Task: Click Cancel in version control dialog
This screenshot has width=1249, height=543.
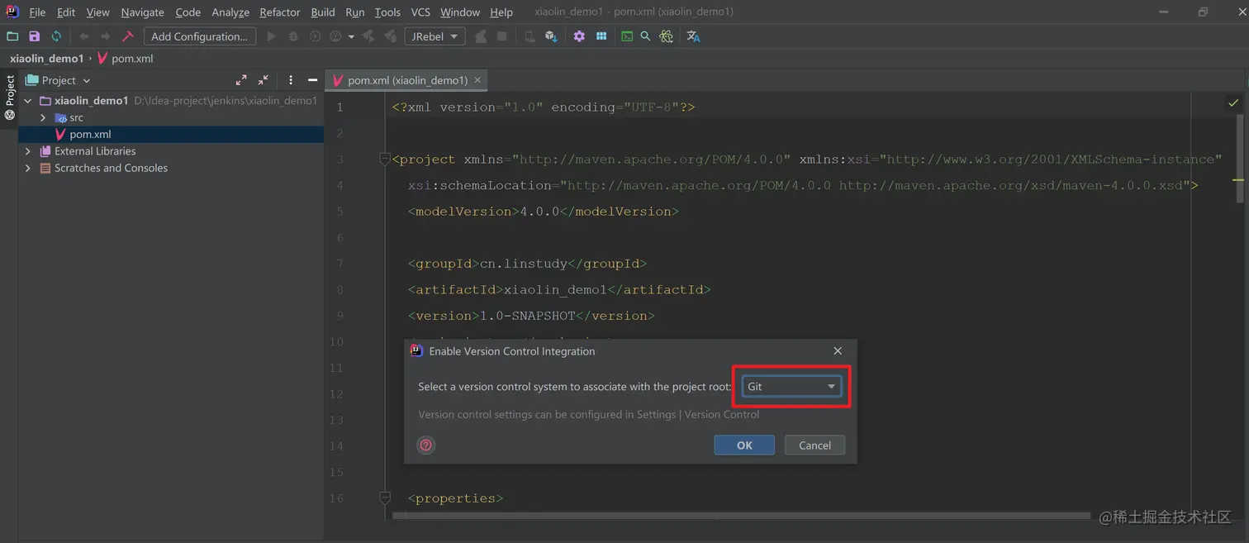Action: [x=814, y=445]
